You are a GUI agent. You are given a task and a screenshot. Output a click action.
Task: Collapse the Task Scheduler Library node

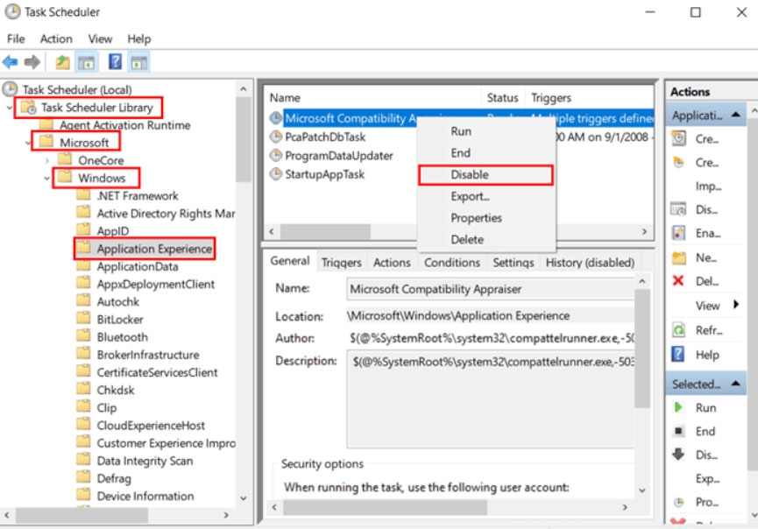(x=10, y=107)
